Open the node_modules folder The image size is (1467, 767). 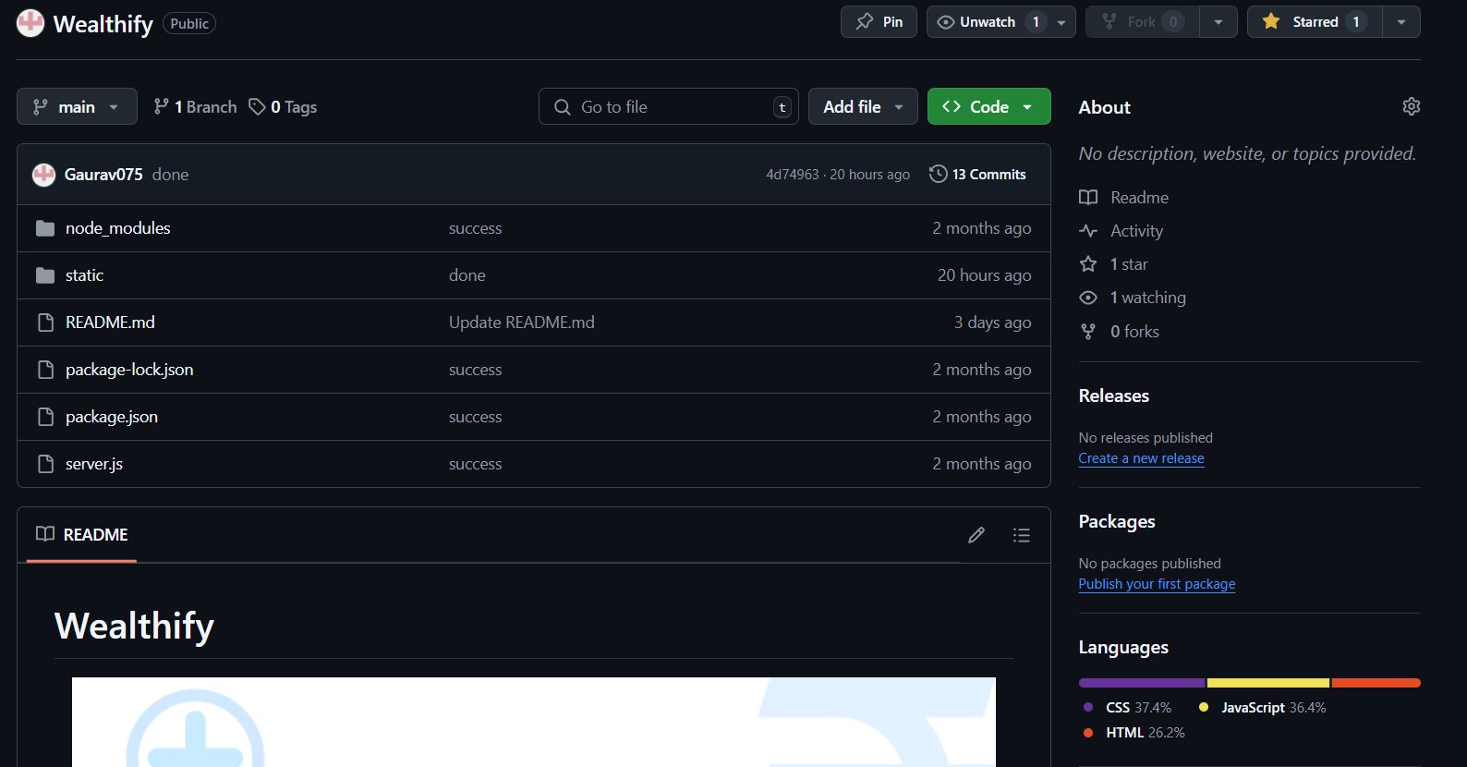click(117, 228)
